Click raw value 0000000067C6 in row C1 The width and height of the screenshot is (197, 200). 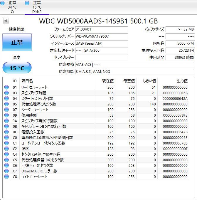(175, 143)
